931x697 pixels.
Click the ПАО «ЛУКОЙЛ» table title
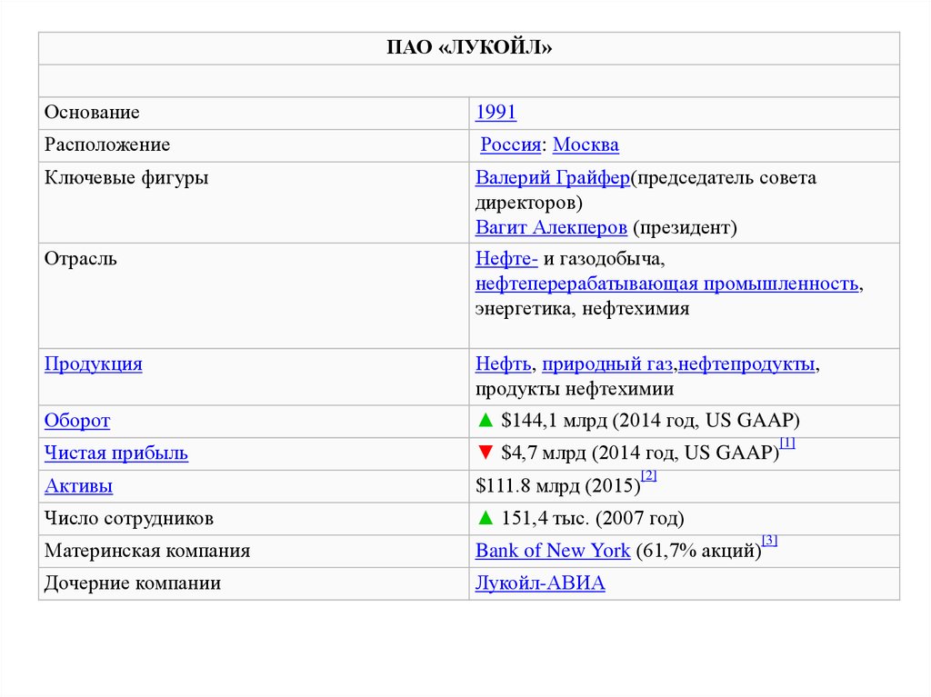(x=469, y=47)
